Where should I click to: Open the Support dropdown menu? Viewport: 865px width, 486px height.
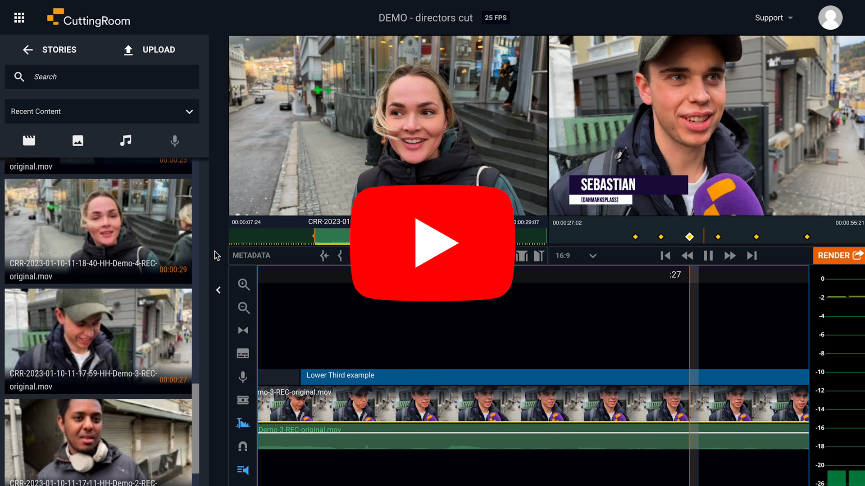point(774,18)
